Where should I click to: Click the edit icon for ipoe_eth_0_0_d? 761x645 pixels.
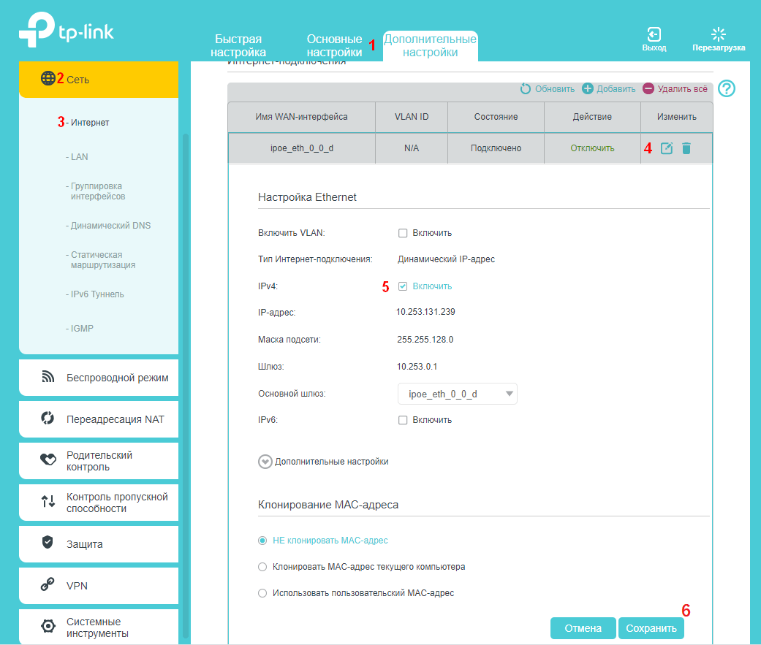(x=666, y=148)
